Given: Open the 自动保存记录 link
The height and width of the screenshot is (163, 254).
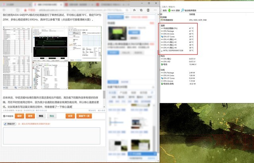Looking at the screenshot, I should click(29, 111).
